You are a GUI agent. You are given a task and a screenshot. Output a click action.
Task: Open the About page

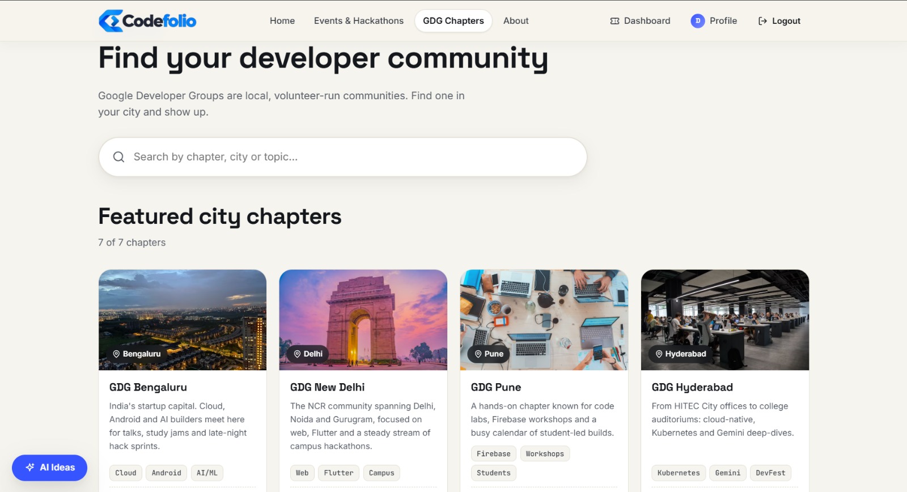coord(516,21)
